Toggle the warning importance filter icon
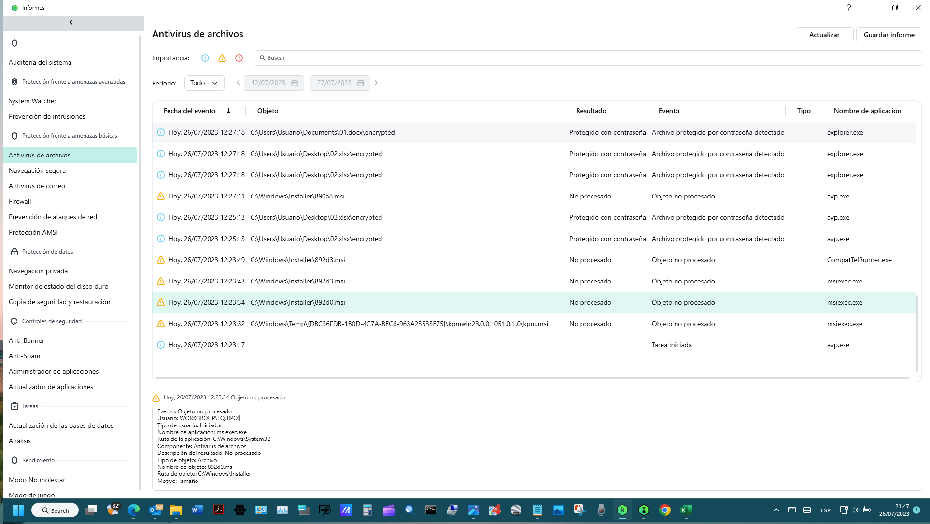This screenshot has width=930, height=524. (222, 58)
